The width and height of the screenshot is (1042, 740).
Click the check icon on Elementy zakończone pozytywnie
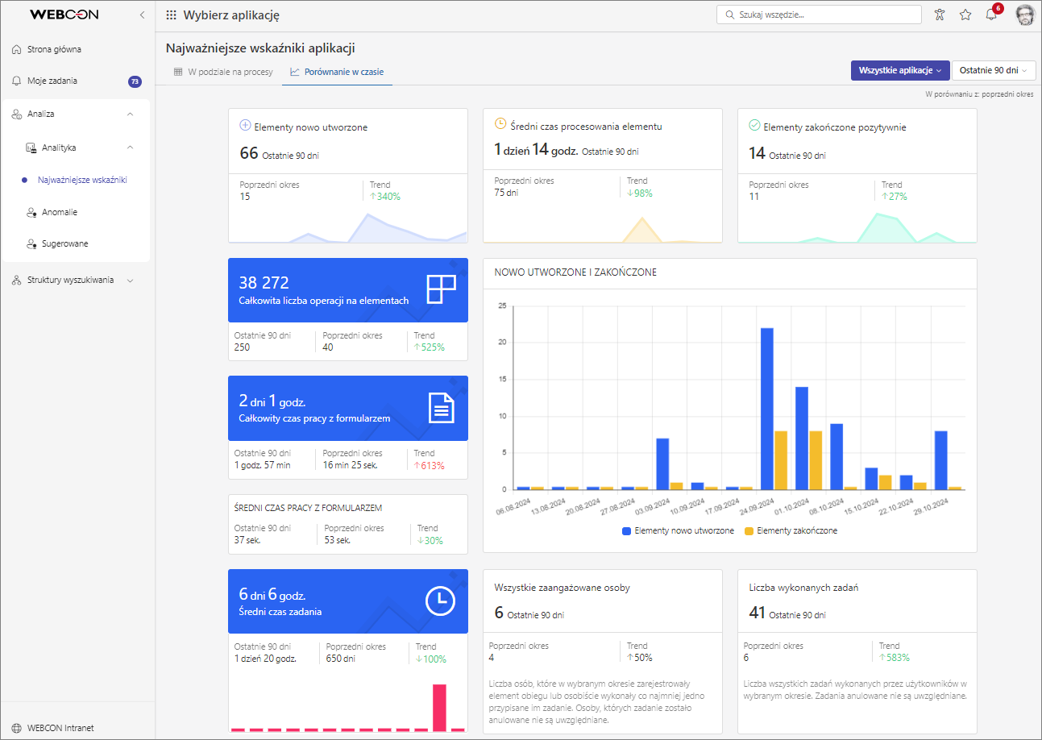click(x=755, y=126)
